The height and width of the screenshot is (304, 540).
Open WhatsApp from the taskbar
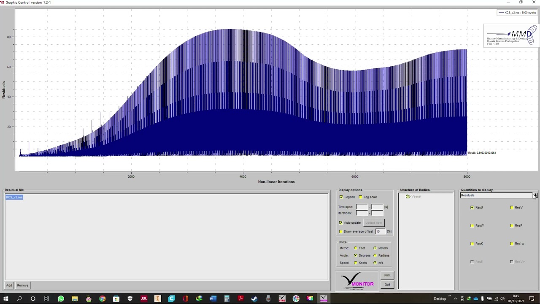(x=61, y=299)
